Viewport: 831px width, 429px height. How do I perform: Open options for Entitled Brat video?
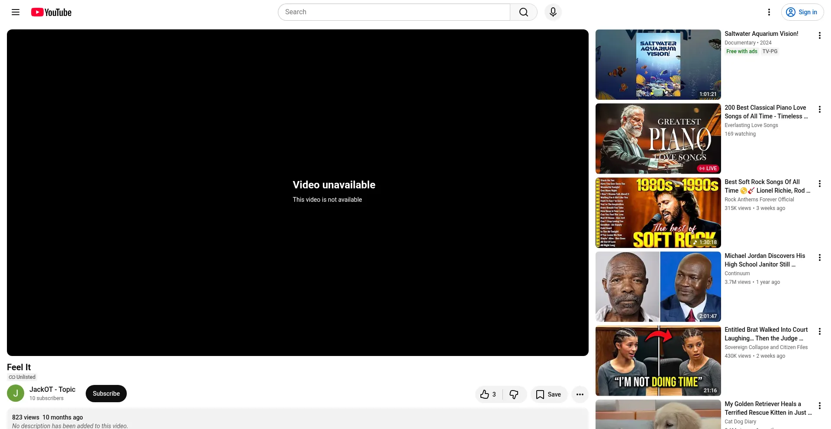click(x=820, y=331)
